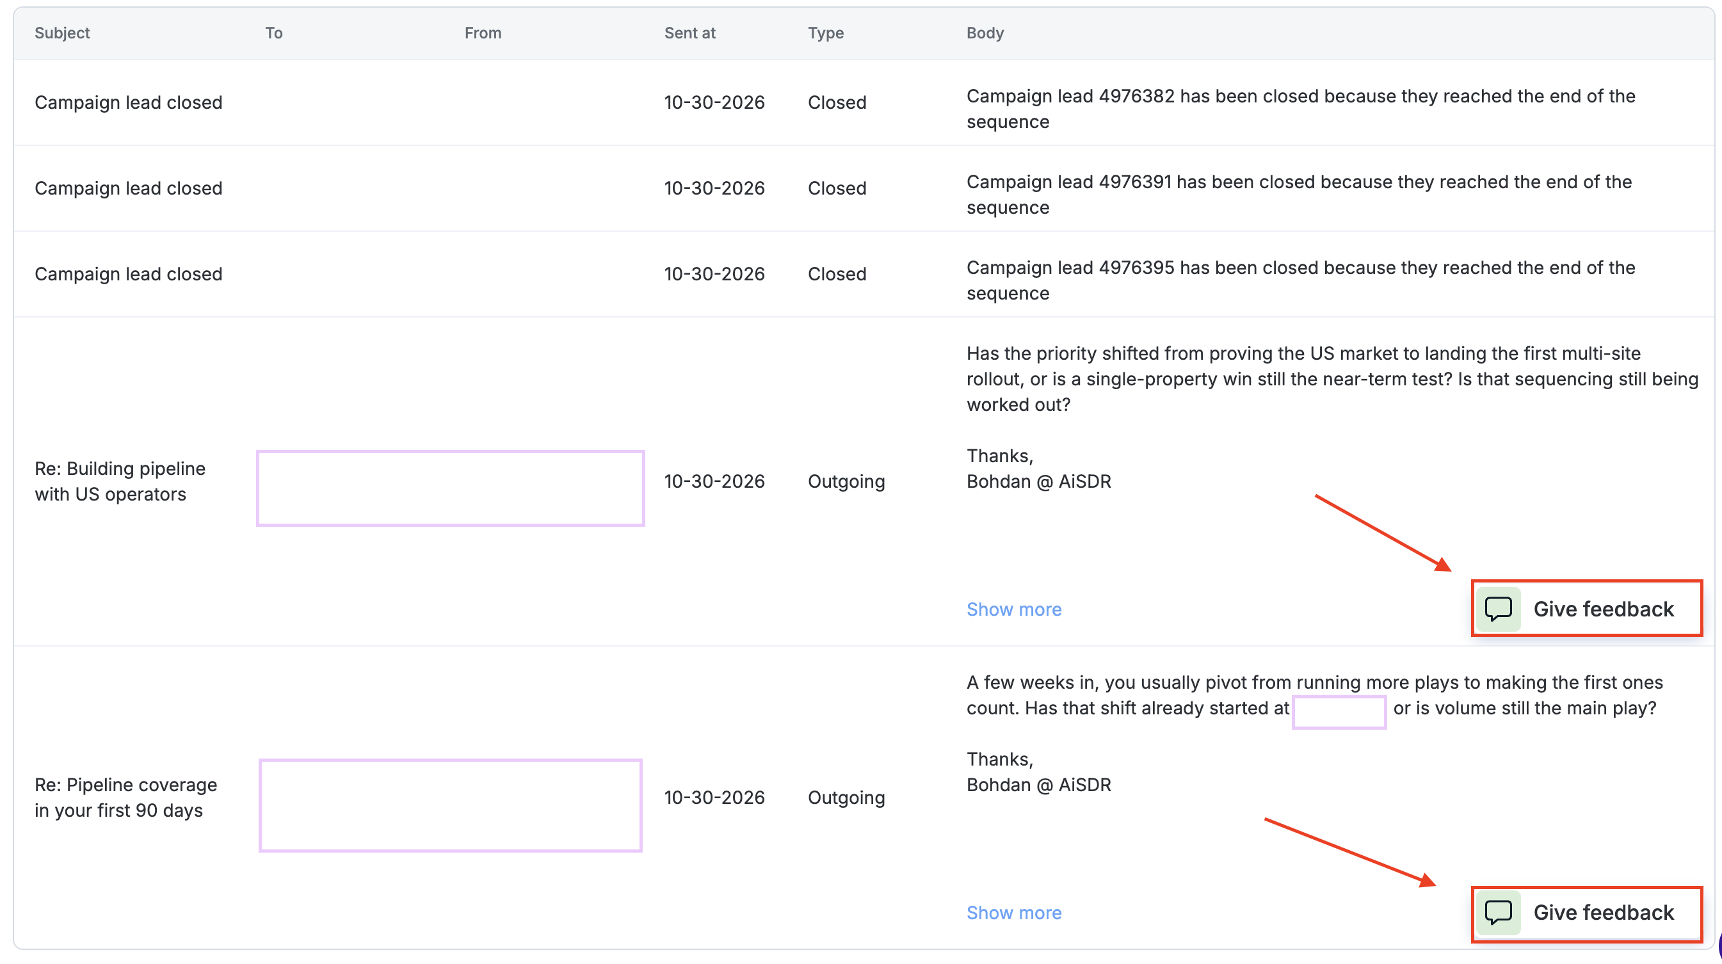Click subject Re: Pipeline coverage in your first 90 days

125,798
